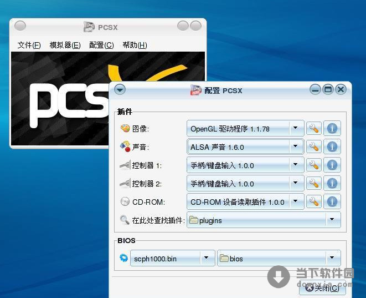Show info for controller 2 plugin
The width and height of the screenshot is (366, 298).
[x=332, y=183]
